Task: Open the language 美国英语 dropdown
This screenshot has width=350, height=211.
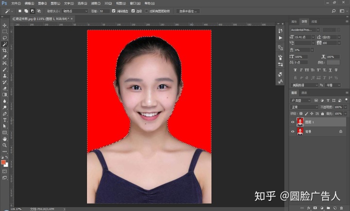Action: 304,85
